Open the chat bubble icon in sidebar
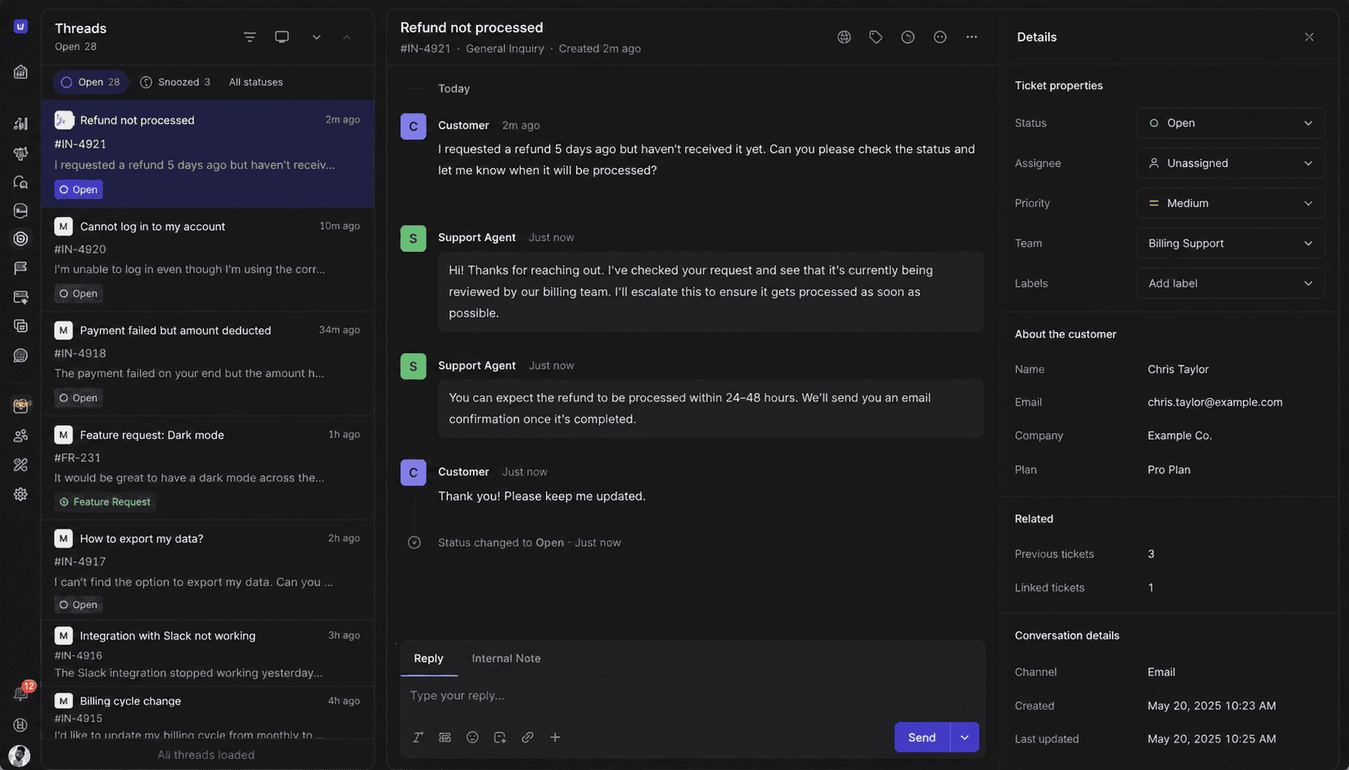This screenshot has height=770, width=1349. (20, 356)
